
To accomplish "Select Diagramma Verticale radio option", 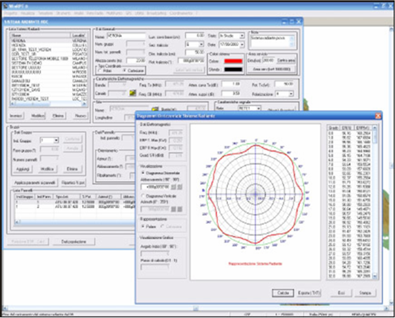I will tap(143, 196).
